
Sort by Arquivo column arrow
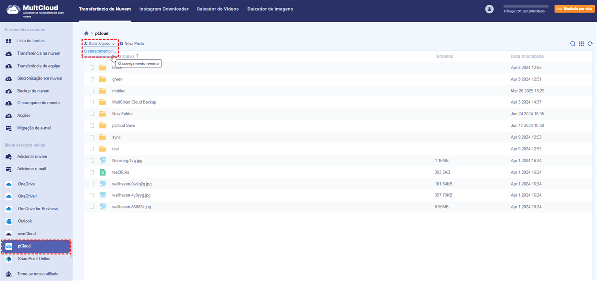click(x=137, y=56)
